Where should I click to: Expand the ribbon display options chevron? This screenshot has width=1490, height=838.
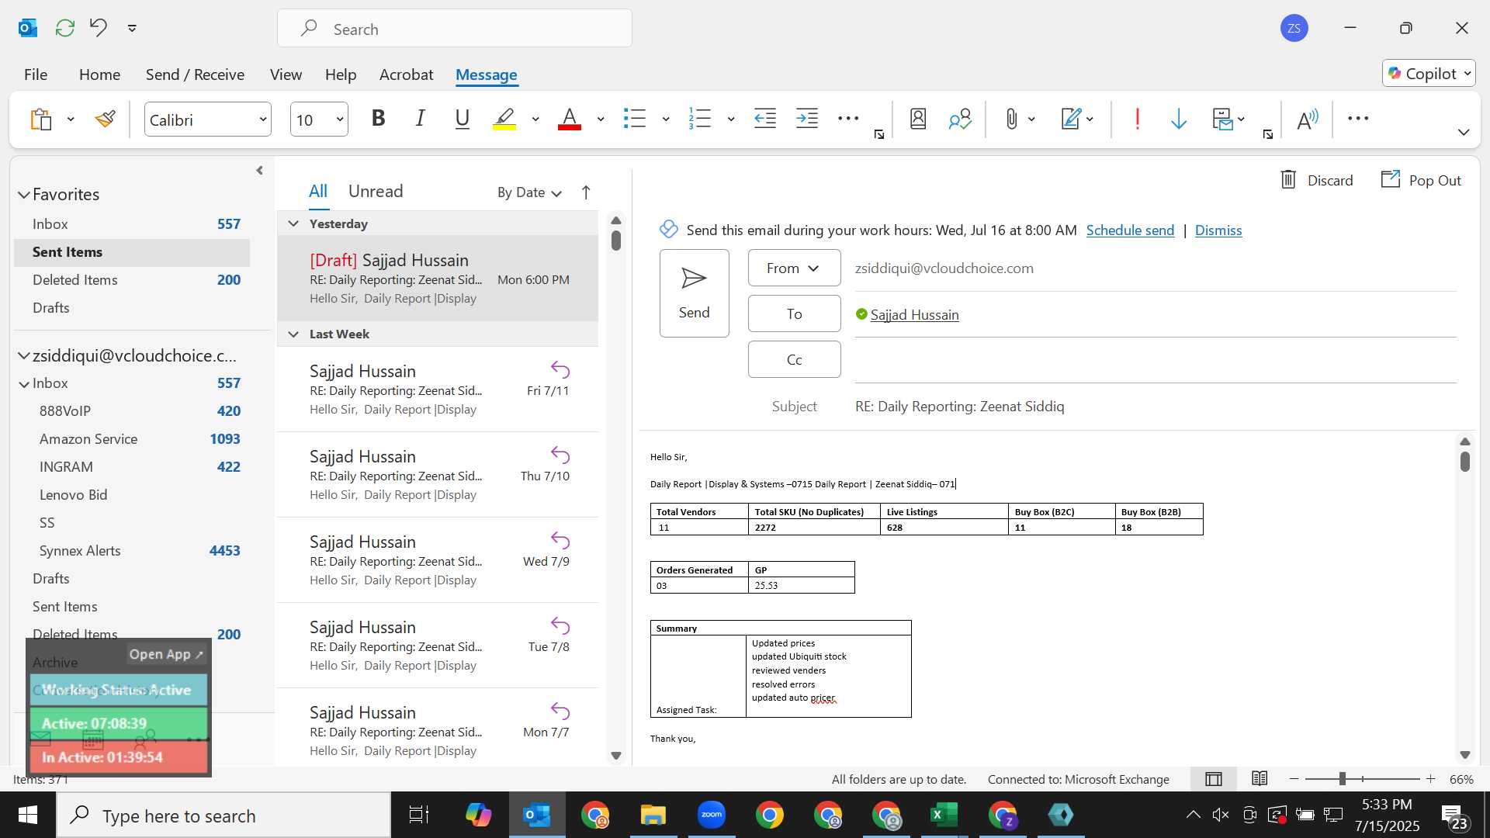(1464, 133)
